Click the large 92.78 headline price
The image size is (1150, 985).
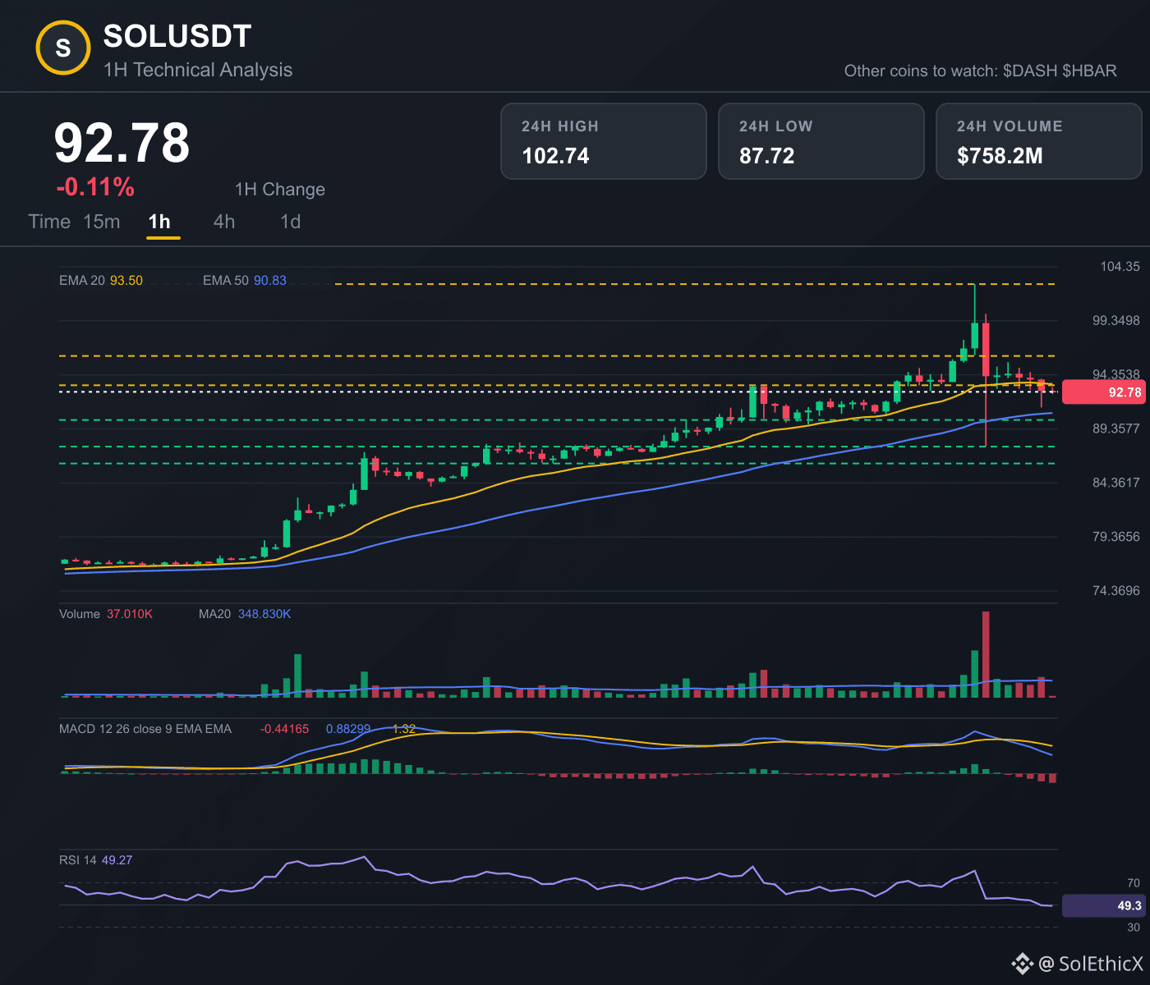122,143
